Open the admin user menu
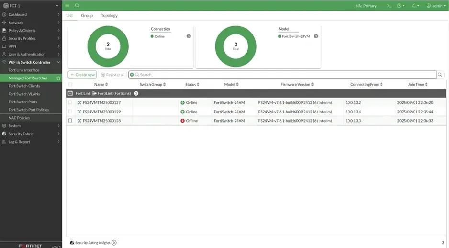 (436, 6)
